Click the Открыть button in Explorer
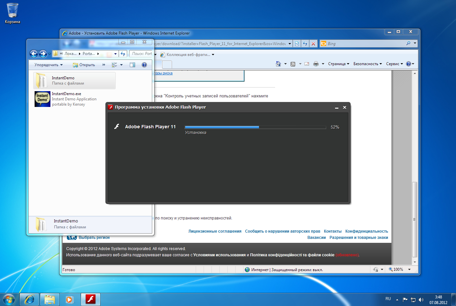This screenshot has width=456, height=306. (x=84, y=65)
